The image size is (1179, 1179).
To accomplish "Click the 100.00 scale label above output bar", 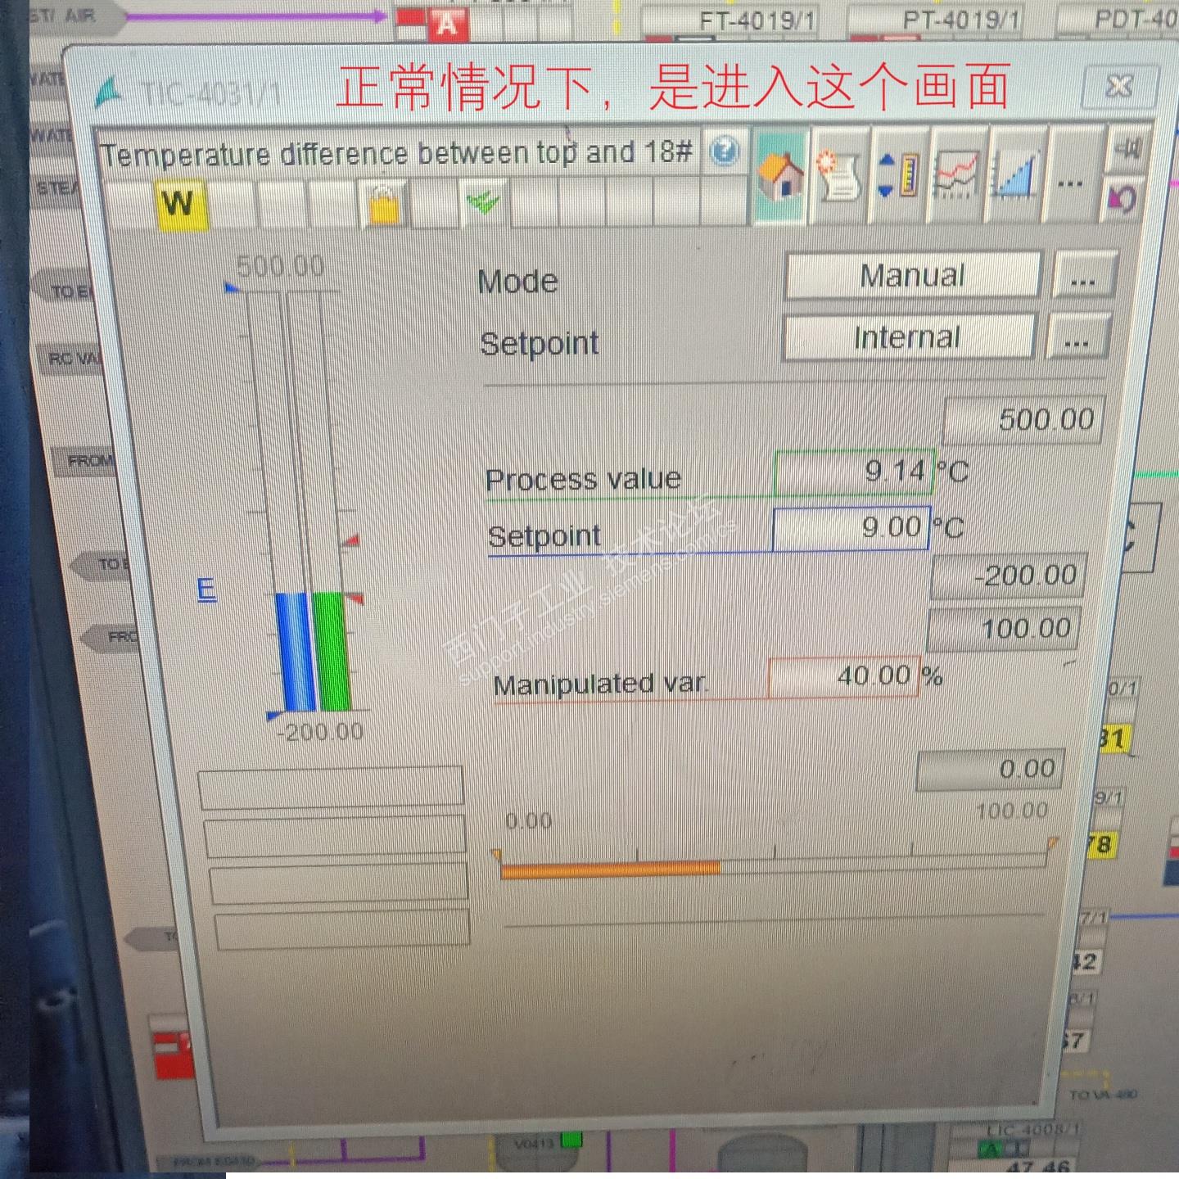I will [x=1012, y=811].
